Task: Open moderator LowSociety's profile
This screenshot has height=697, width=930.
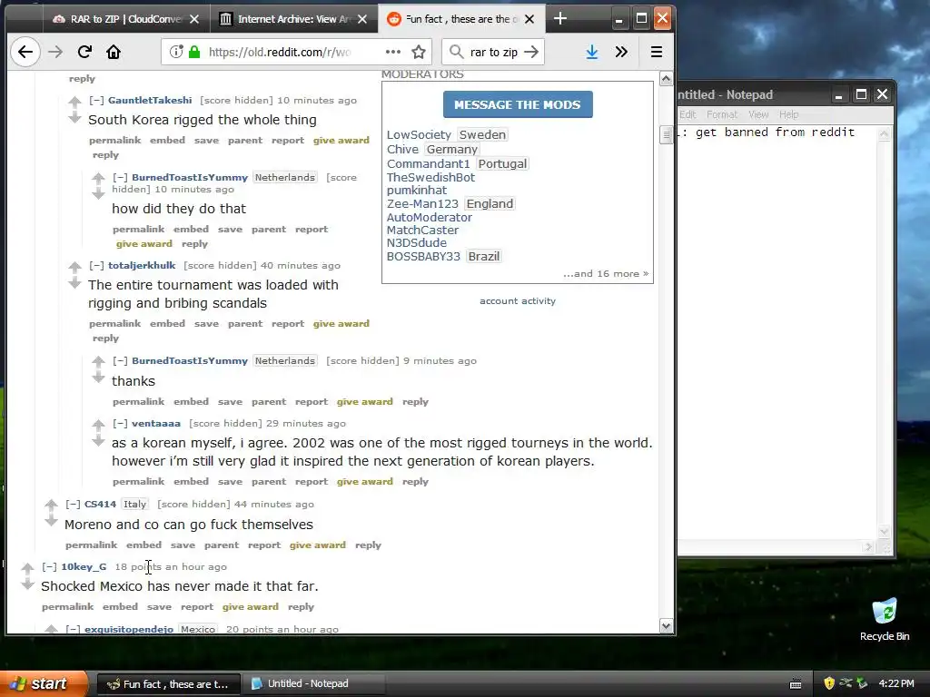Action: [x=419, y=134]
